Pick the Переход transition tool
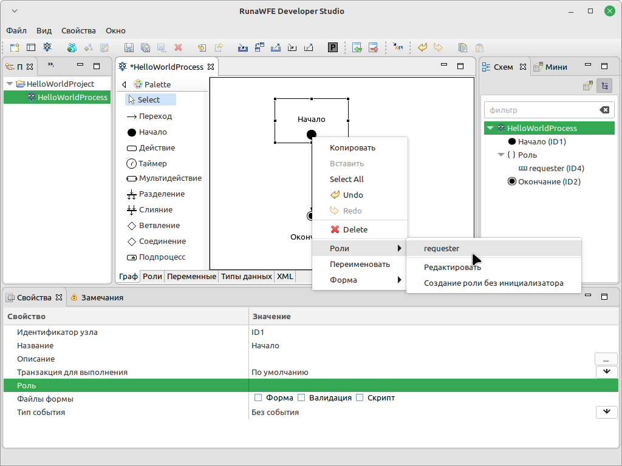This screenshot has height=466, width=622. pos(149,116)
